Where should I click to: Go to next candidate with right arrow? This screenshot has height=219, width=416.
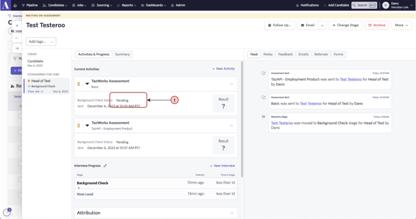coord(17,48)
